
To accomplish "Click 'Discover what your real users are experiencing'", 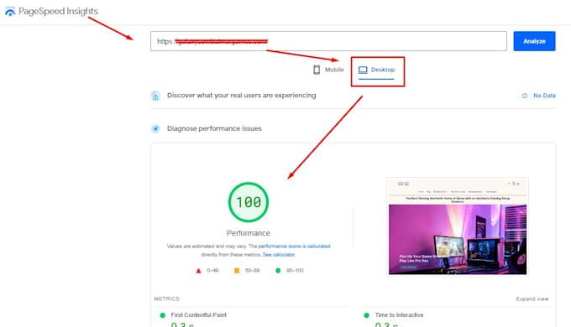I will (x=242, y=96).
